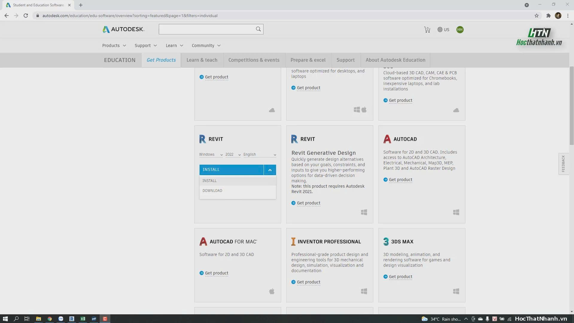Click the search magnifier icon

(258, 29)
